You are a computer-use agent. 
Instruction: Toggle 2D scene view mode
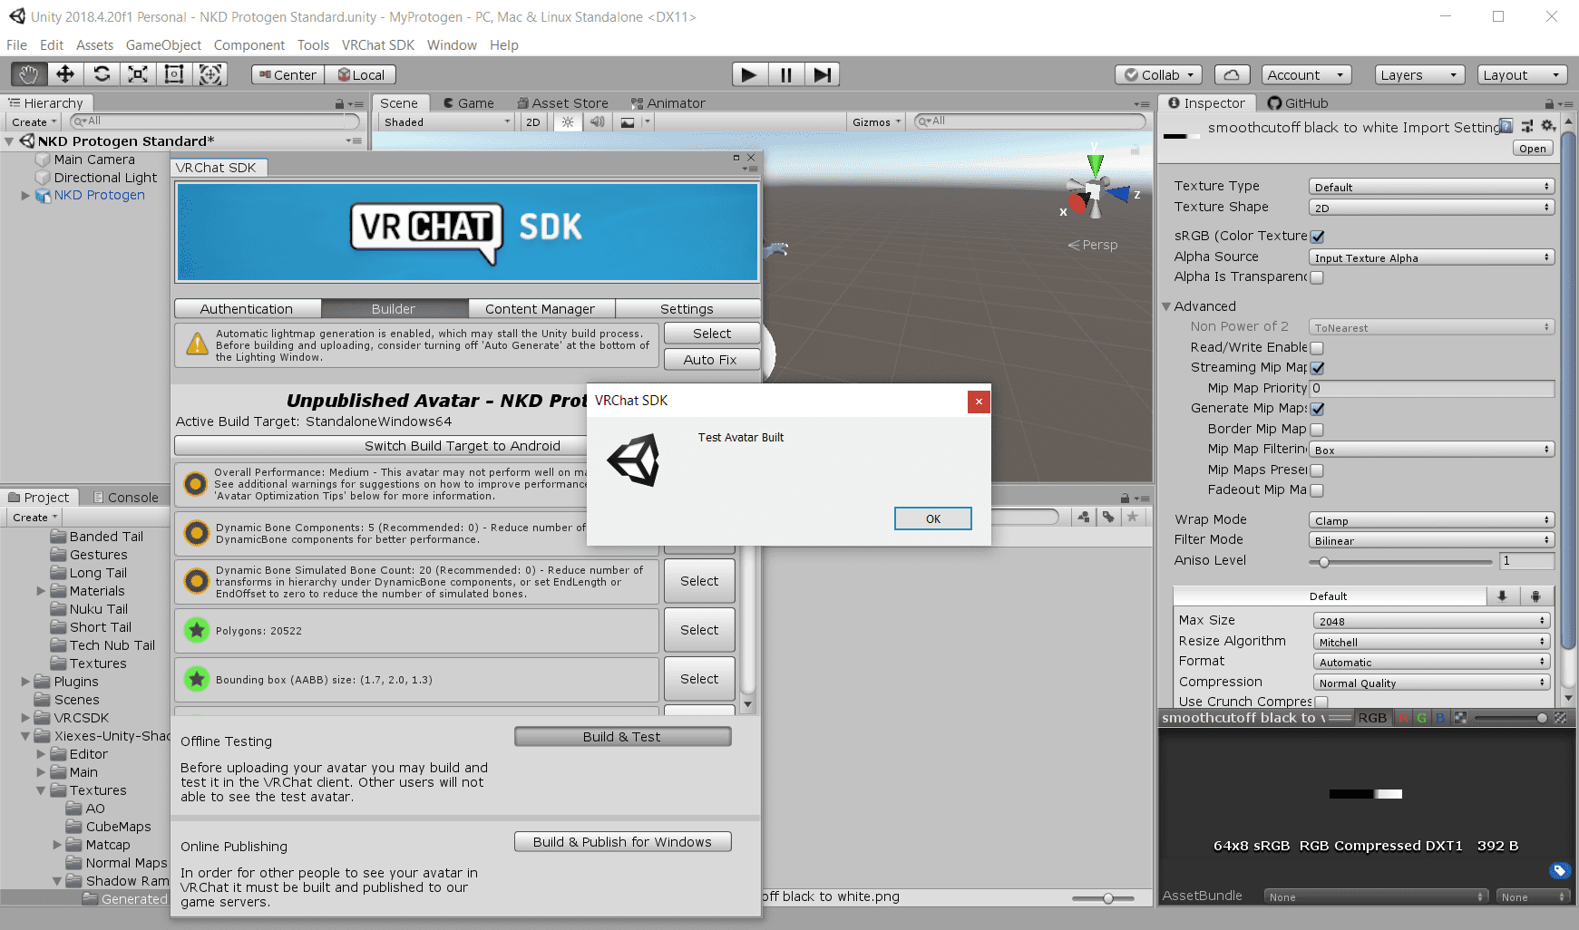[533, 122]
